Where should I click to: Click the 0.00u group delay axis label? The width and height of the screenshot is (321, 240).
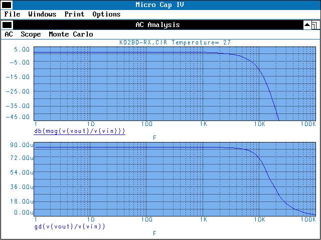tap(24, 212)
